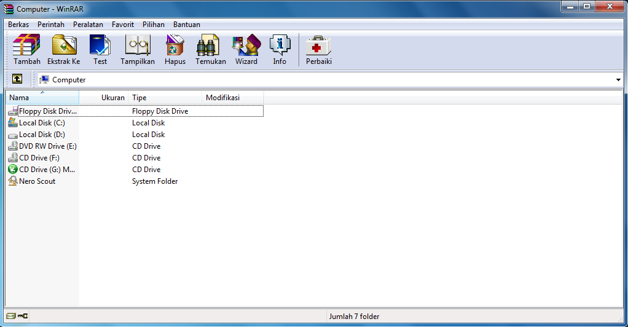Click the Temukan (find) binoculars icon
Viewport: 628px width, 327px height.
point(208,45)
